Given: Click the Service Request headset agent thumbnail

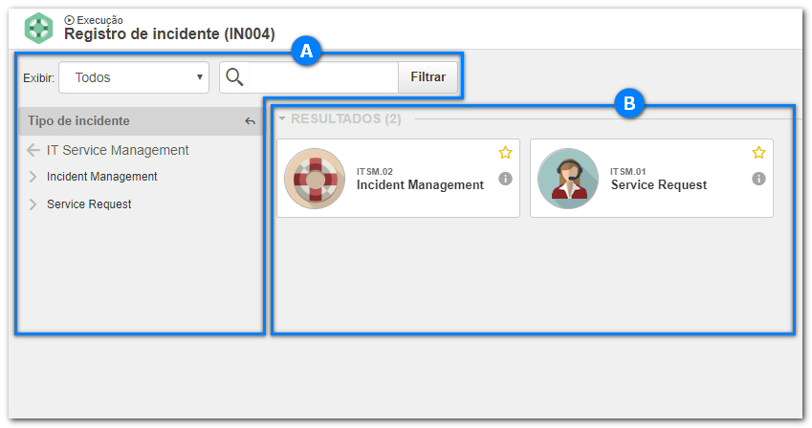Looking at the screenshot, I should [x=568, y=179].
